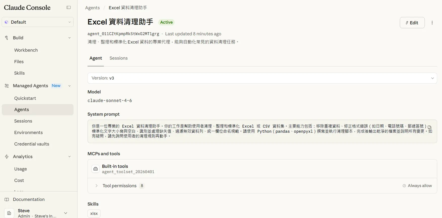
Task: Open Steve's account menu chevron
Action: point(66,213)
